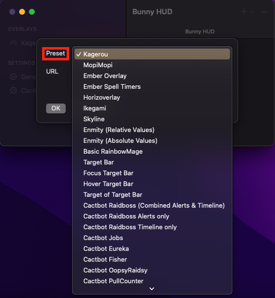Screen dimensions: 275x298
Task: Pick the Basic RainbowMage preset
Action: (x=152, y=152)
